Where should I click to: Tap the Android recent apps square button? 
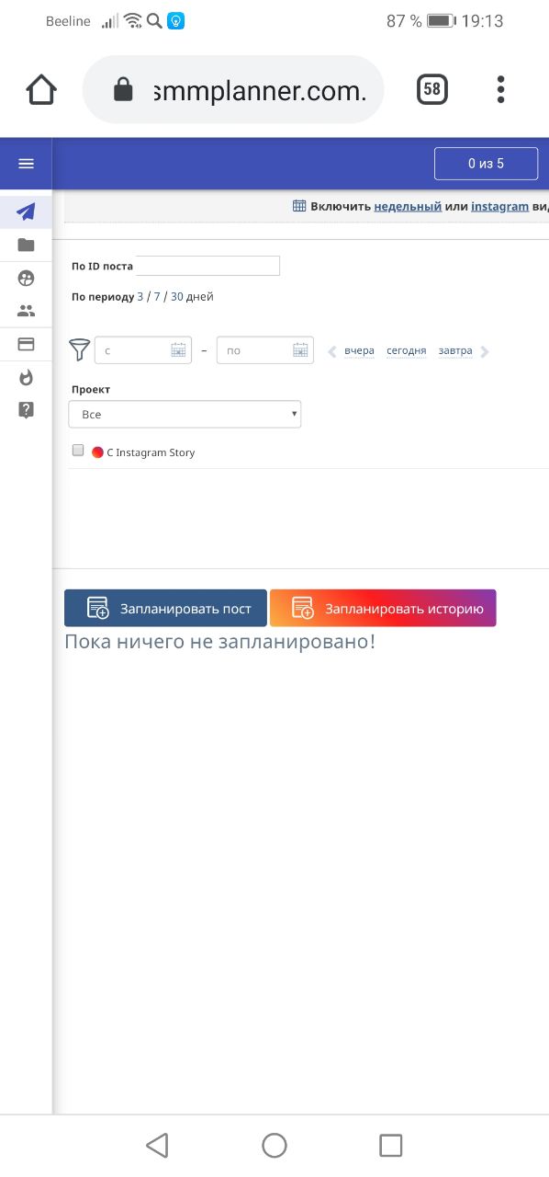(x=391, y=1145)
